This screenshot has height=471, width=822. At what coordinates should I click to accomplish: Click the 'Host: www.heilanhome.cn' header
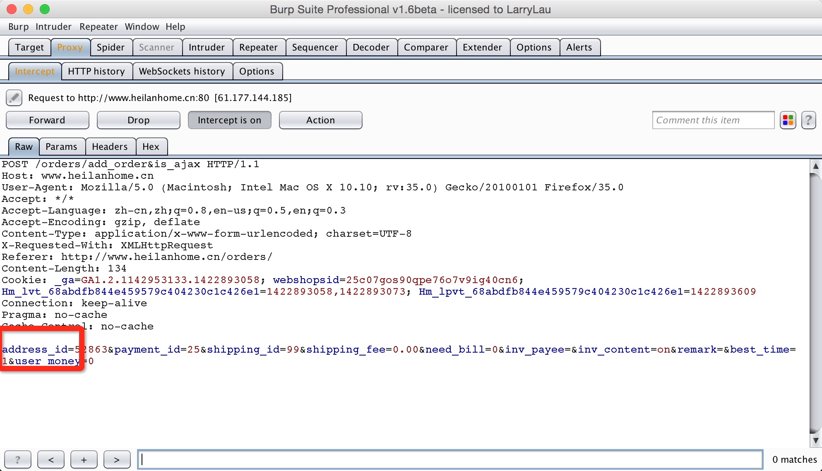point(77,176)
